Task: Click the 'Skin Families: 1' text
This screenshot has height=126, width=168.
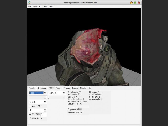Action: pos(96,94)
